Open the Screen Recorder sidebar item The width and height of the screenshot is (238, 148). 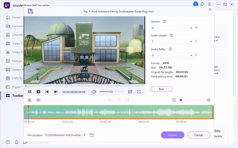(14, 70)
